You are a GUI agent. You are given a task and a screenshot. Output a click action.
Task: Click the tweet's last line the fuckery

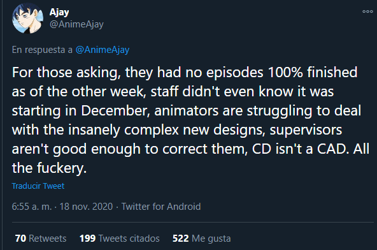pos(49,168)
